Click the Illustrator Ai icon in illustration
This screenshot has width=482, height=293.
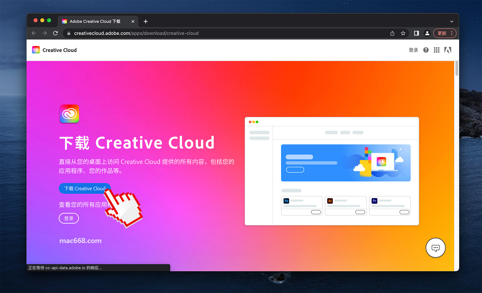click(x=330, y=201)
